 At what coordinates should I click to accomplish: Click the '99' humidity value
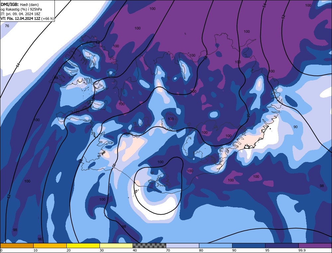coord(56,78)
